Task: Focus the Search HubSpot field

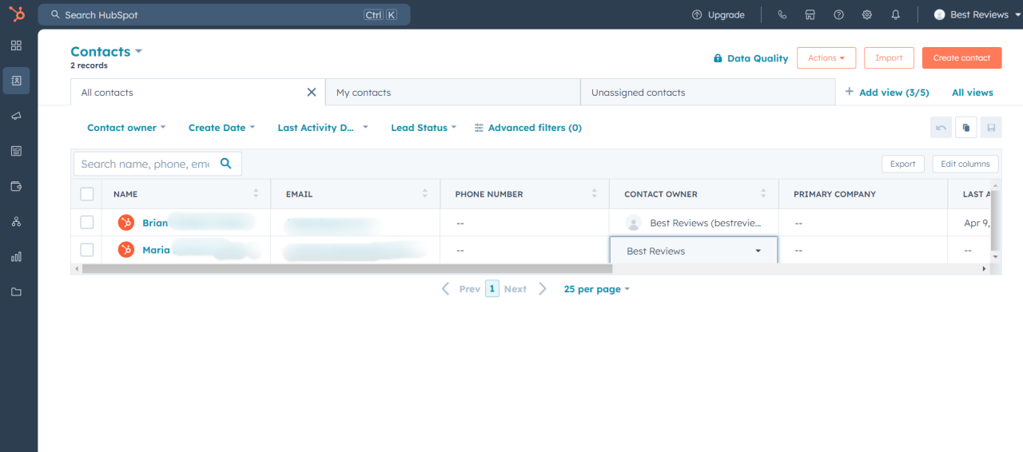Action: coord(224,14)
